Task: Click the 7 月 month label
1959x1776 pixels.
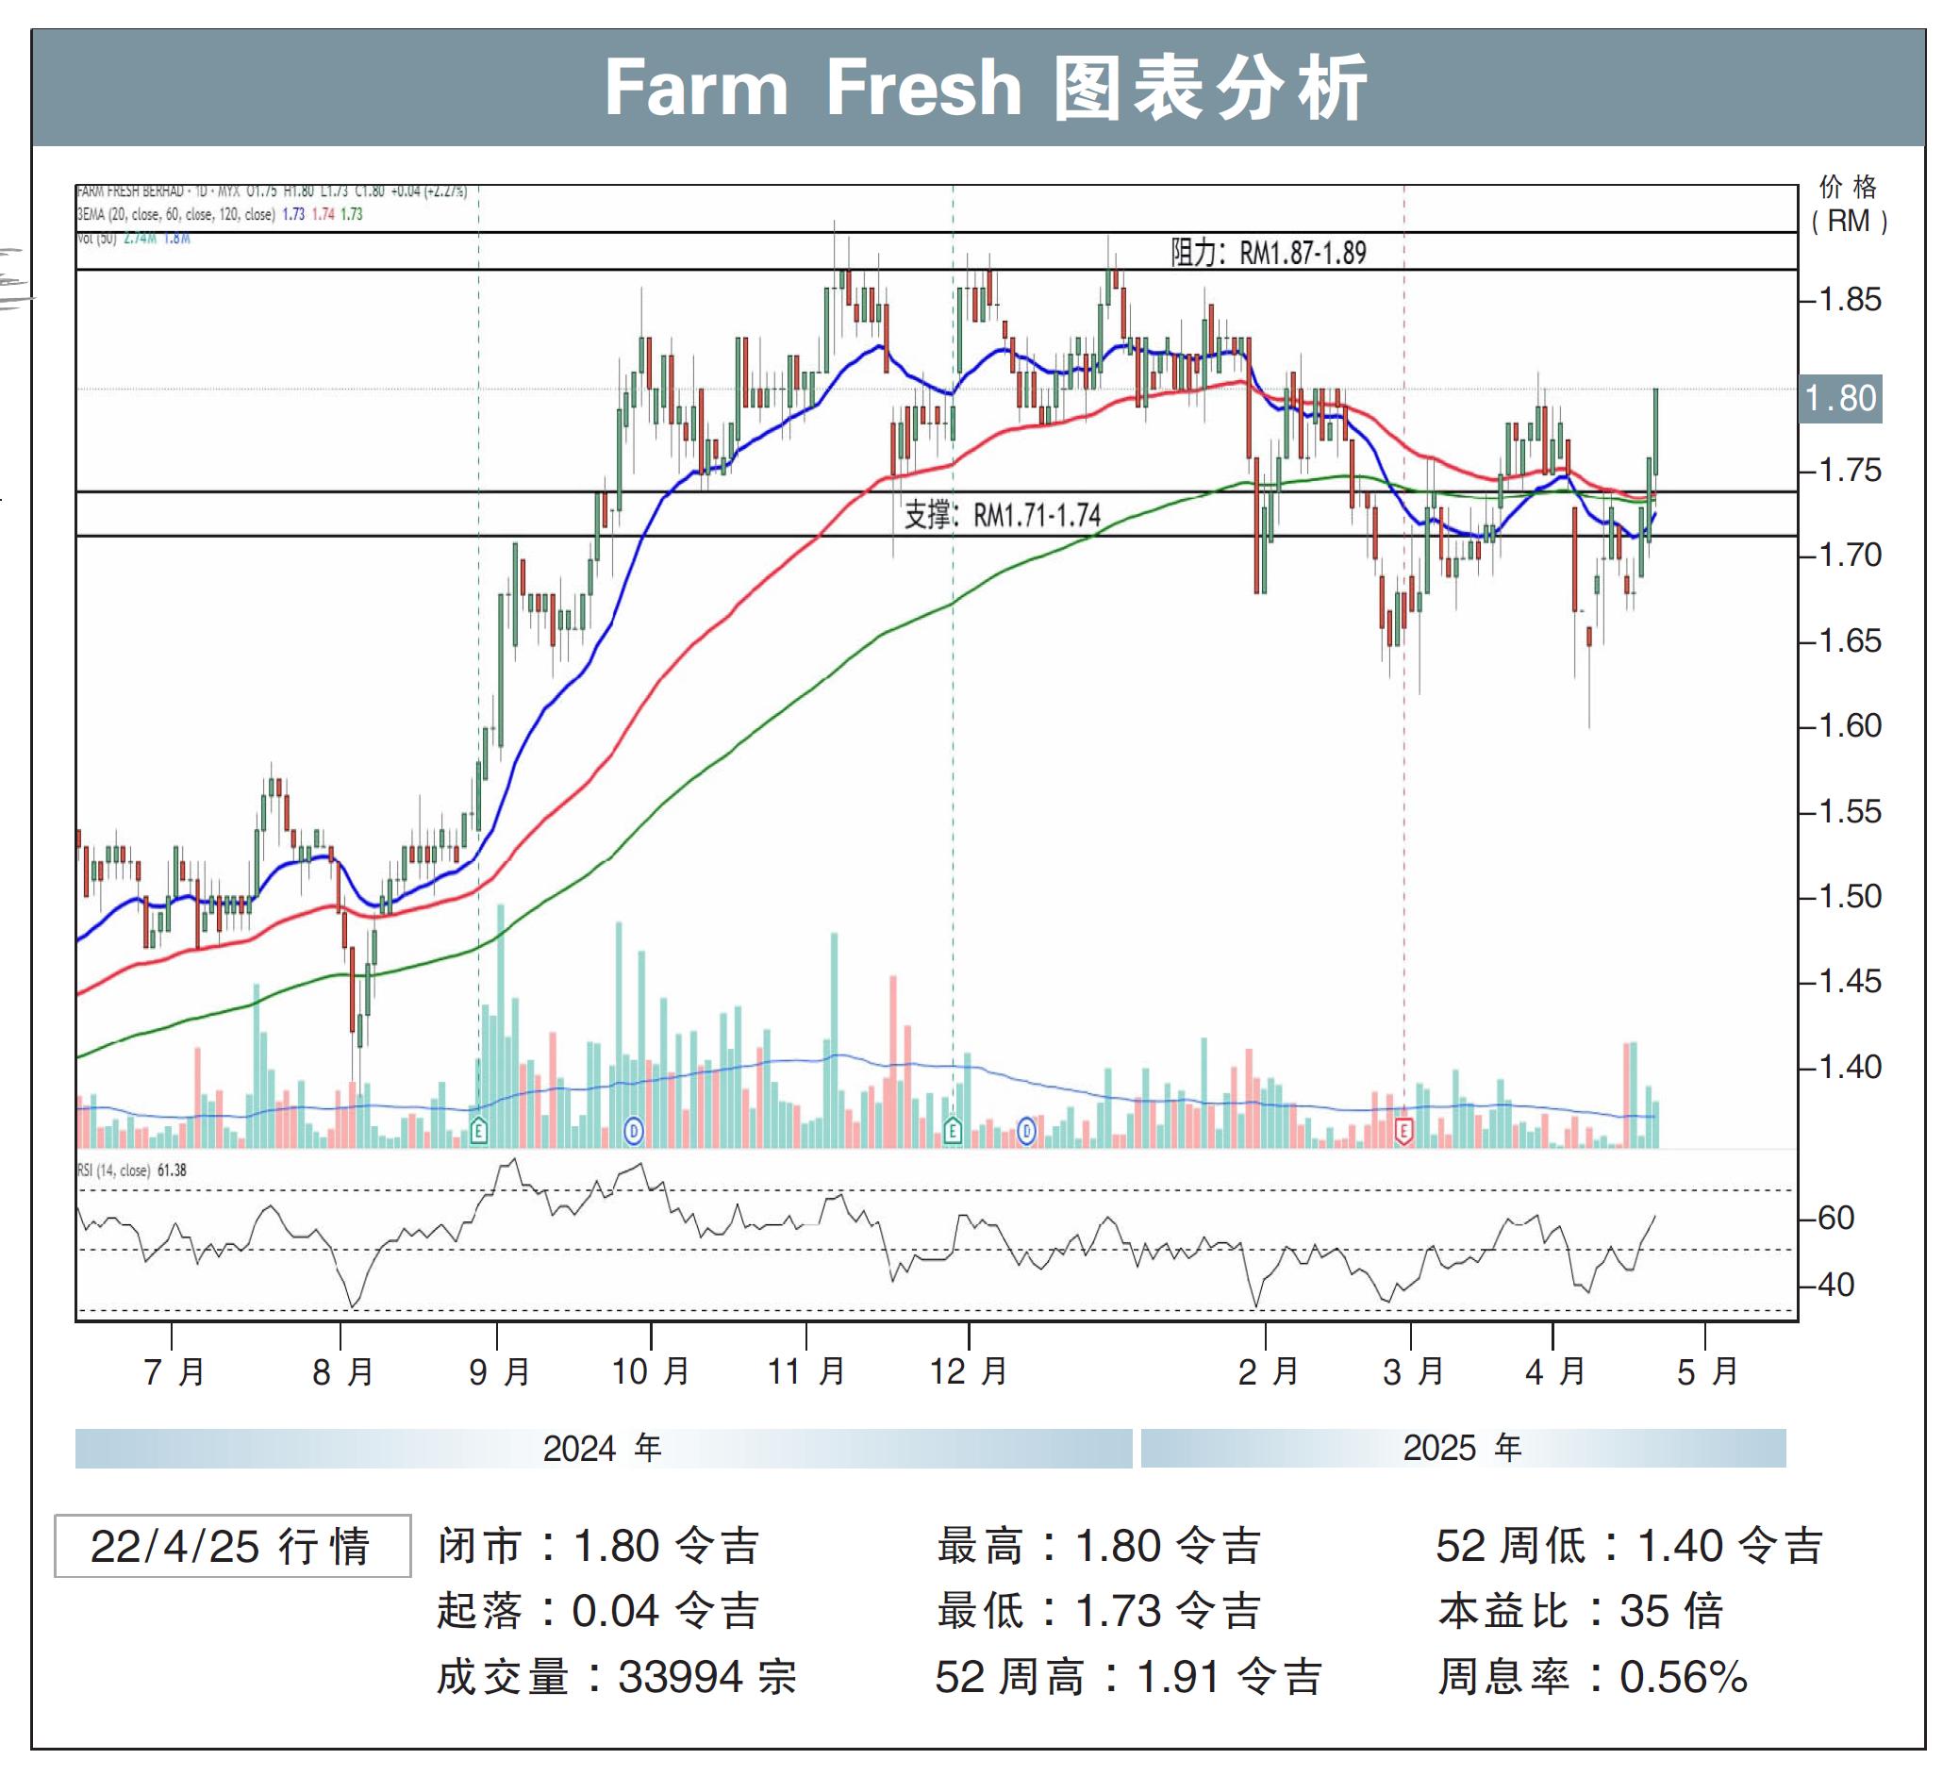Action: coord(174,1371)
